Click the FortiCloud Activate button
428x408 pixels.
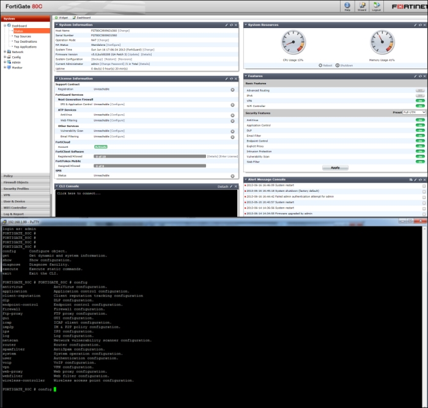[x=101, y=147]
